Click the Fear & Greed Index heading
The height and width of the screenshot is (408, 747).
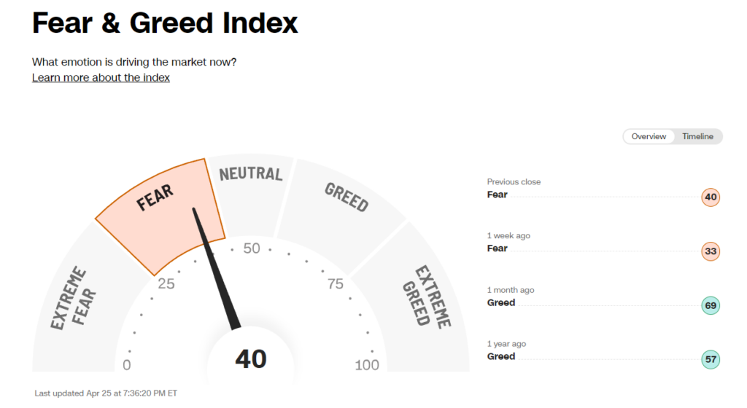click(x=165, y=24)
